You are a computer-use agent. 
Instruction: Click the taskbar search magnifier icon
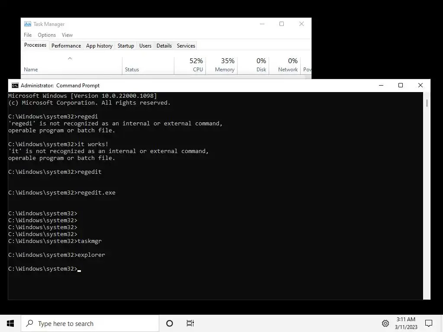pos(30,323)
